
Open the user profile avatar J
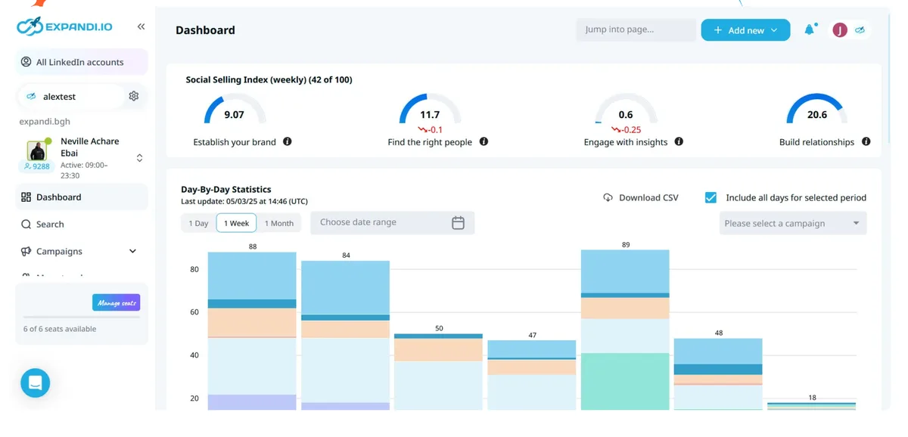[839, 29]
